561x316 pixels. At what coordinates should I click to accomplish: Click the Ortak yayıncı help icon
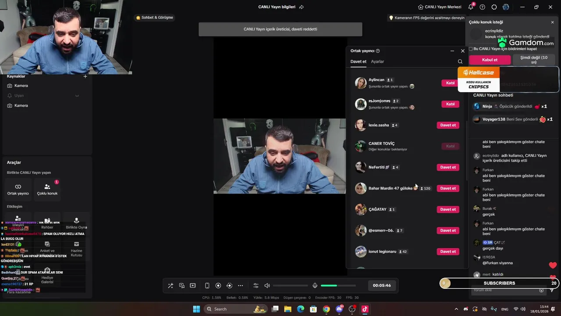pos(378,51)
